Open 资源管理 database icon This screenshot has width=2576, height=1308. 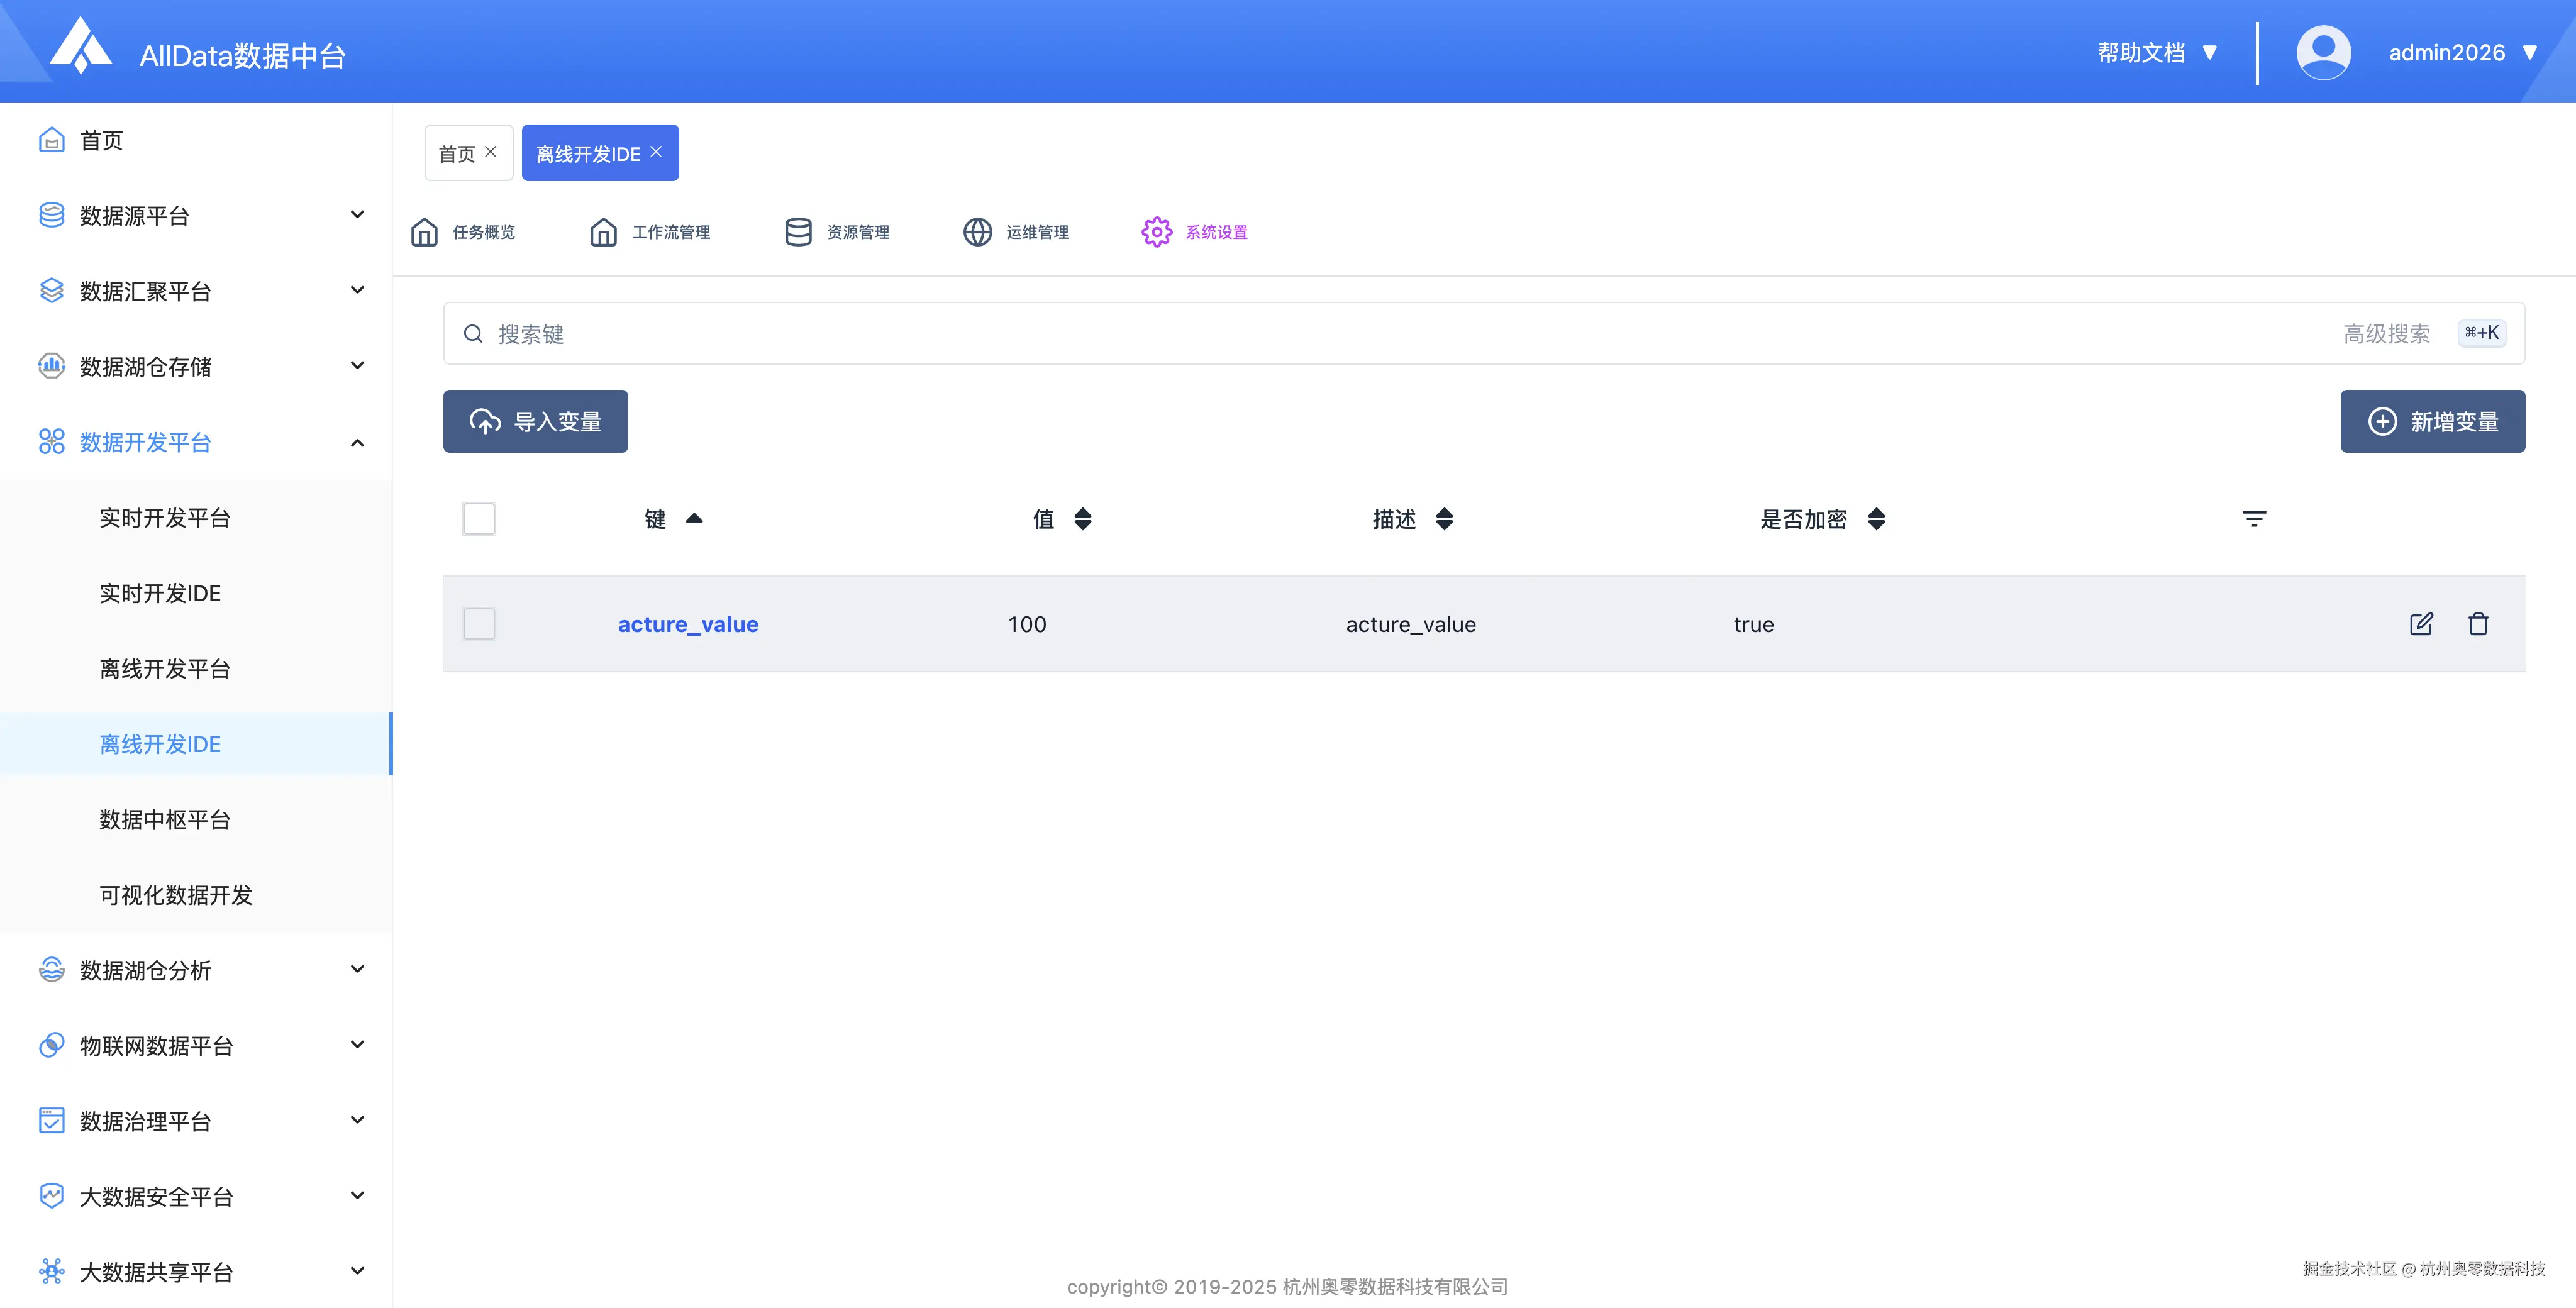pyautogui.click(x=798, y=232)
